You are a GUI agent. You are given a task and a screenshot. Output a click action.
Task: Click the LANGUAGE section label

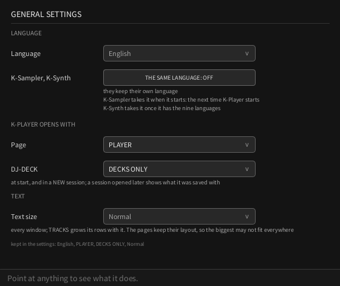click(26, 33)
